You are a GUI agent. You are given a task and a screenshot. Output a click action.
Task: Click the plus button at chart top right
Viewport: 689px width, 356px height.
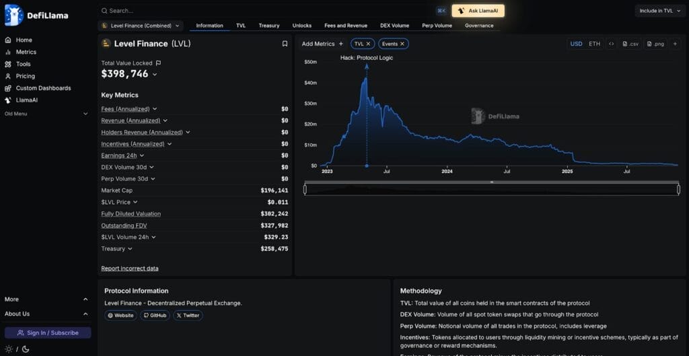click(x=675, y=44)
